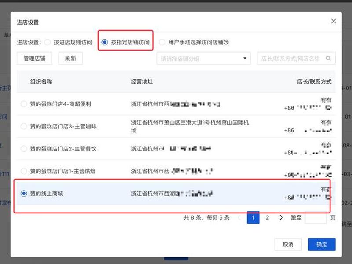This screenshot has height=264, width=352.
Task: Click the 跳至 page number input
Action: coord(316,217)
